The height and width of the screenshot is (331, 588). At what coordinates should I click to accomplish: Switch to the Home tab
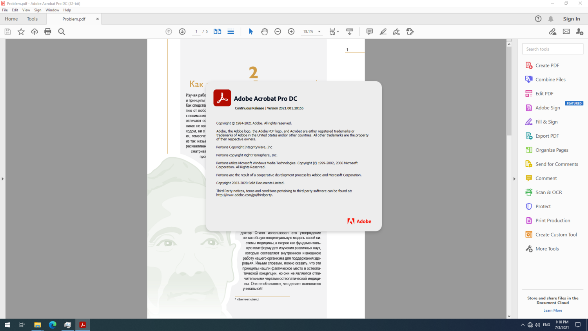11,19
